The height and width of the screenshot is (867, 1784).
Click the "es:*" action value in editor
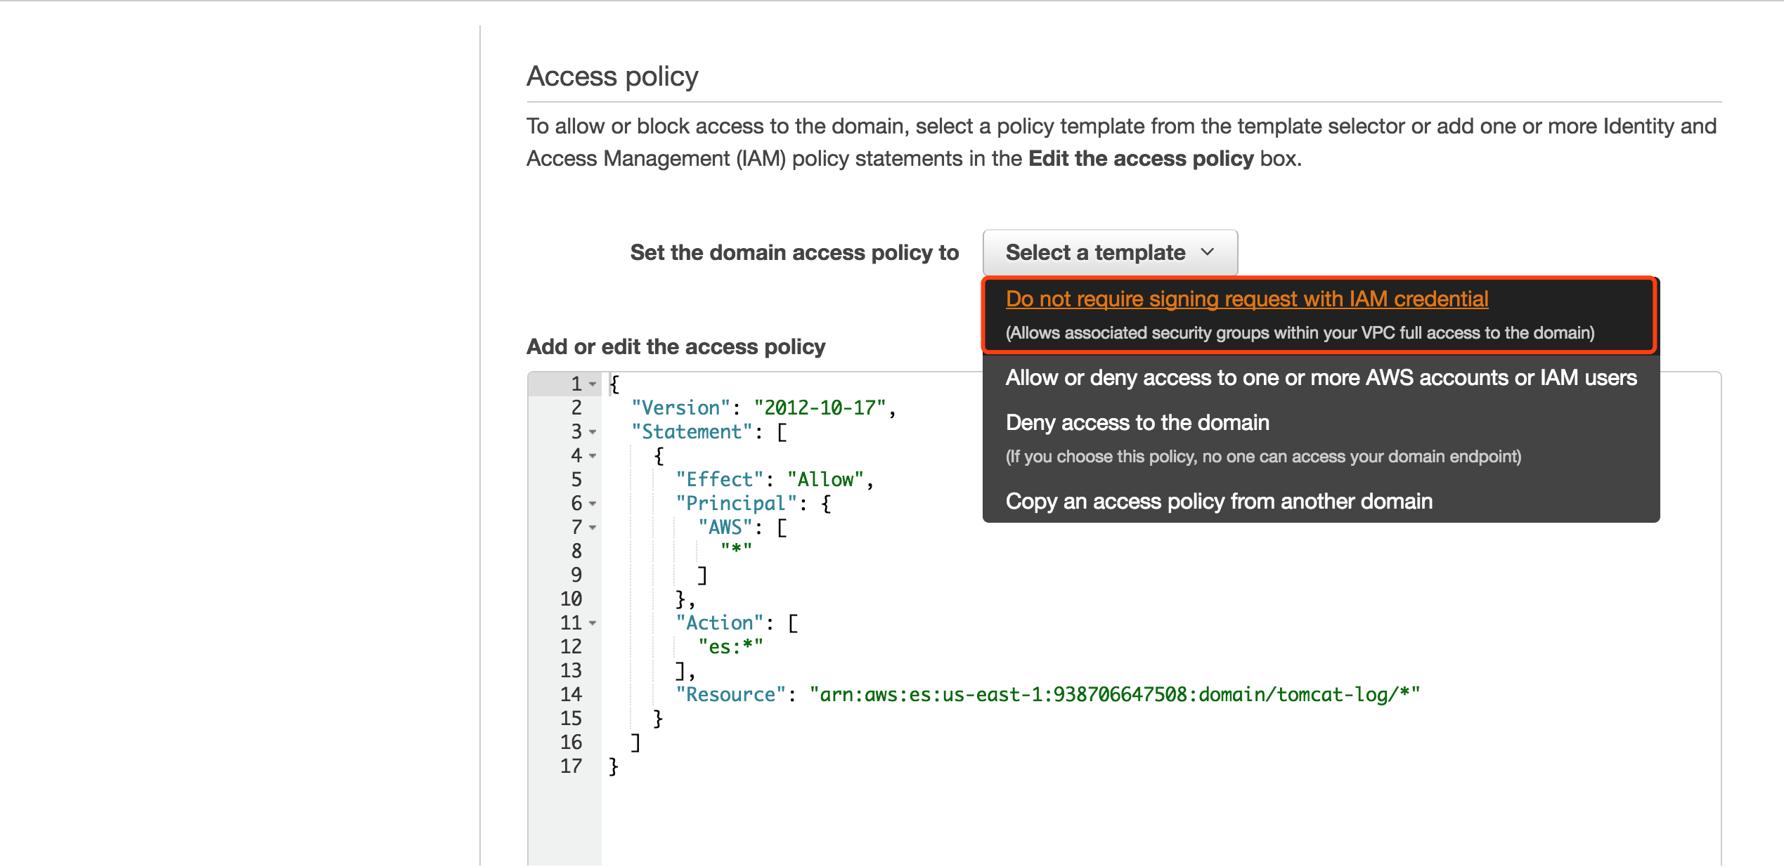730,647
